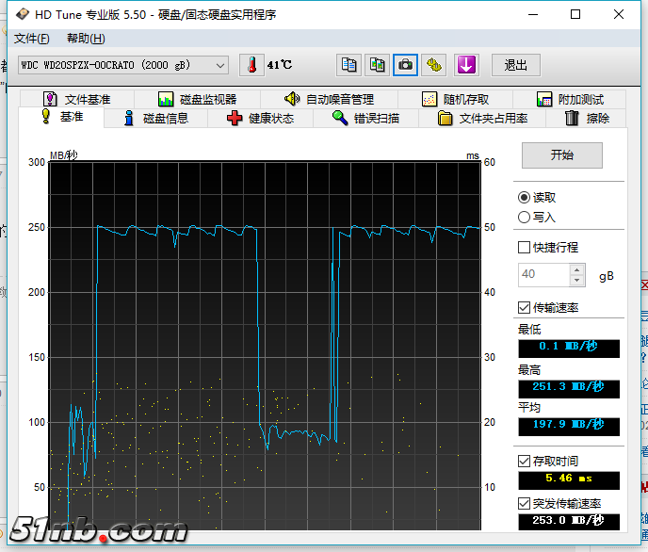This screenshot has width=648, height=552.
Task: Open the options wrench icon
Action: coord(434,65)
